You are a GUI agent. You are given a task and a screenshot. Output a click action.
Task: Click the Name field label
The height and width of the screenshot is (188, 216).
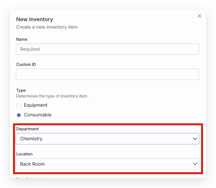[x=22, y=39]
